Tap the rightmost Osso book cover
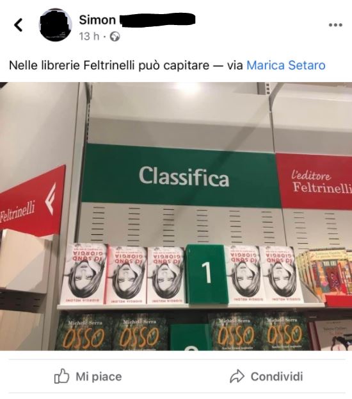This screenshot has width=352, height=399. [284, 333]
